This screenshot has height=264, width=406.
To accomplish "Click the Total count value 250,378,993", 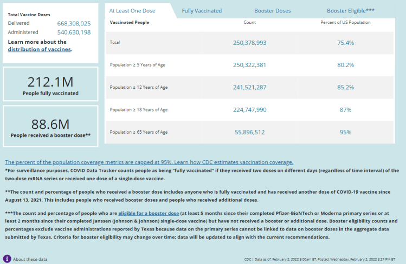I will click(250, 42).
